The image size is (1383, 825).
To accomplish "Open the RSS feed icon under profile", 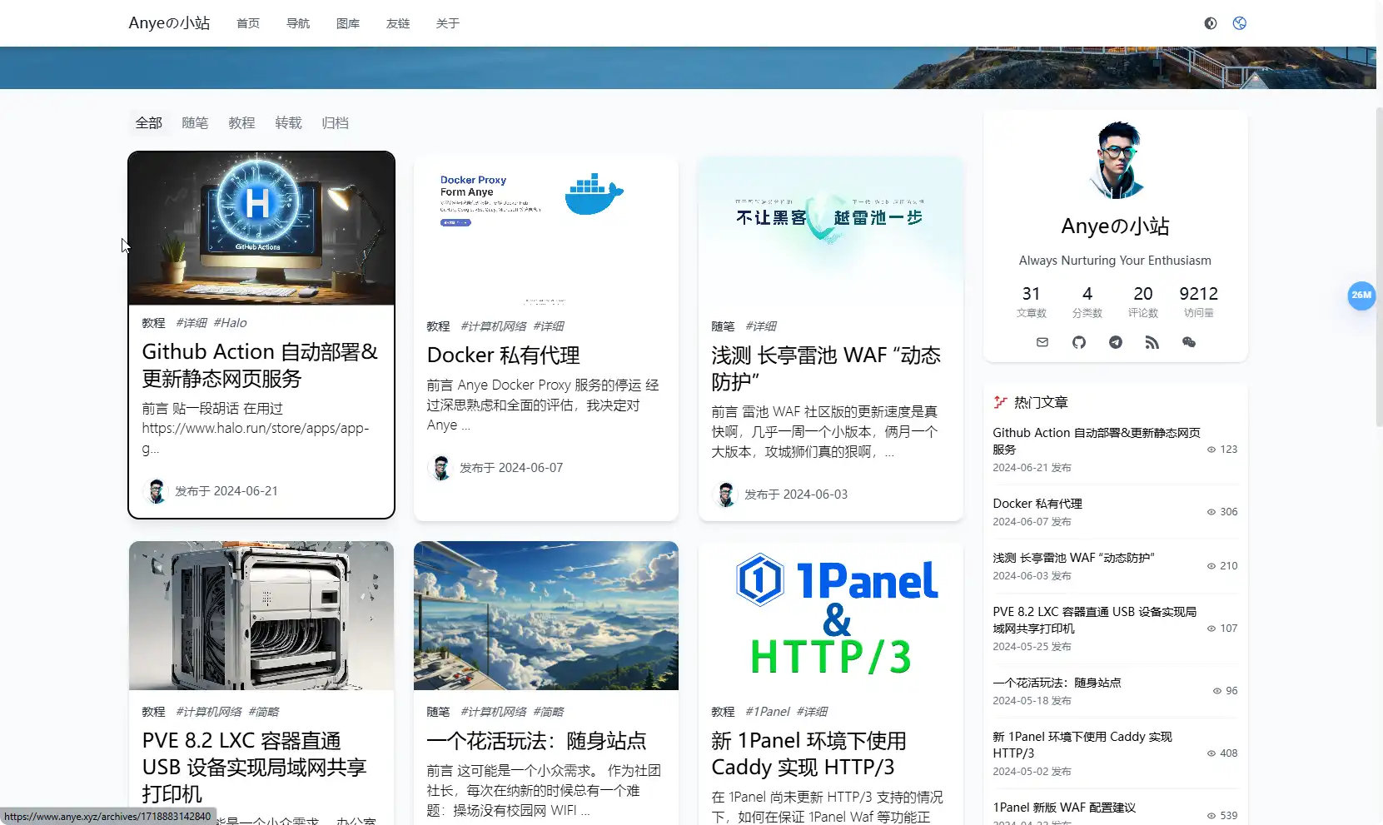I will click(x=1152, y=342).
